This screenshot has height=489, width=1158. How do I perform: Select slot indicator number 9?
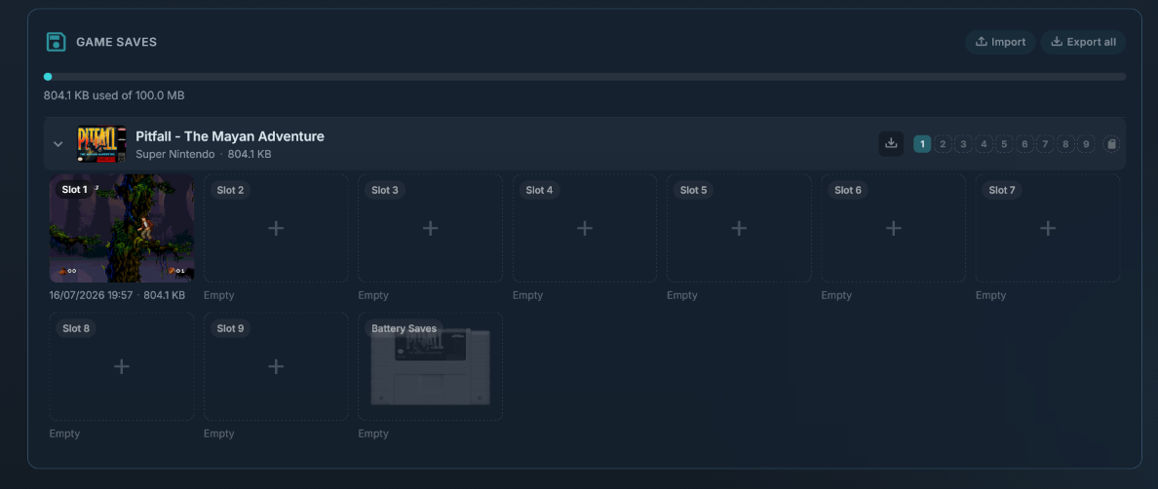pos(1086,144)
